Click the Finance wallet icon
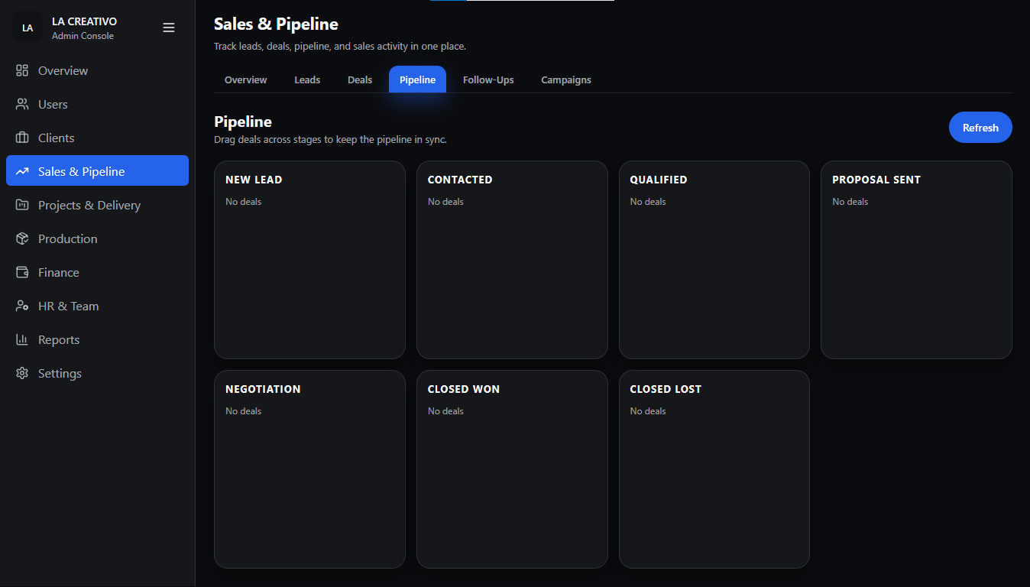The image size is (1030, 587). click(22, 272)
